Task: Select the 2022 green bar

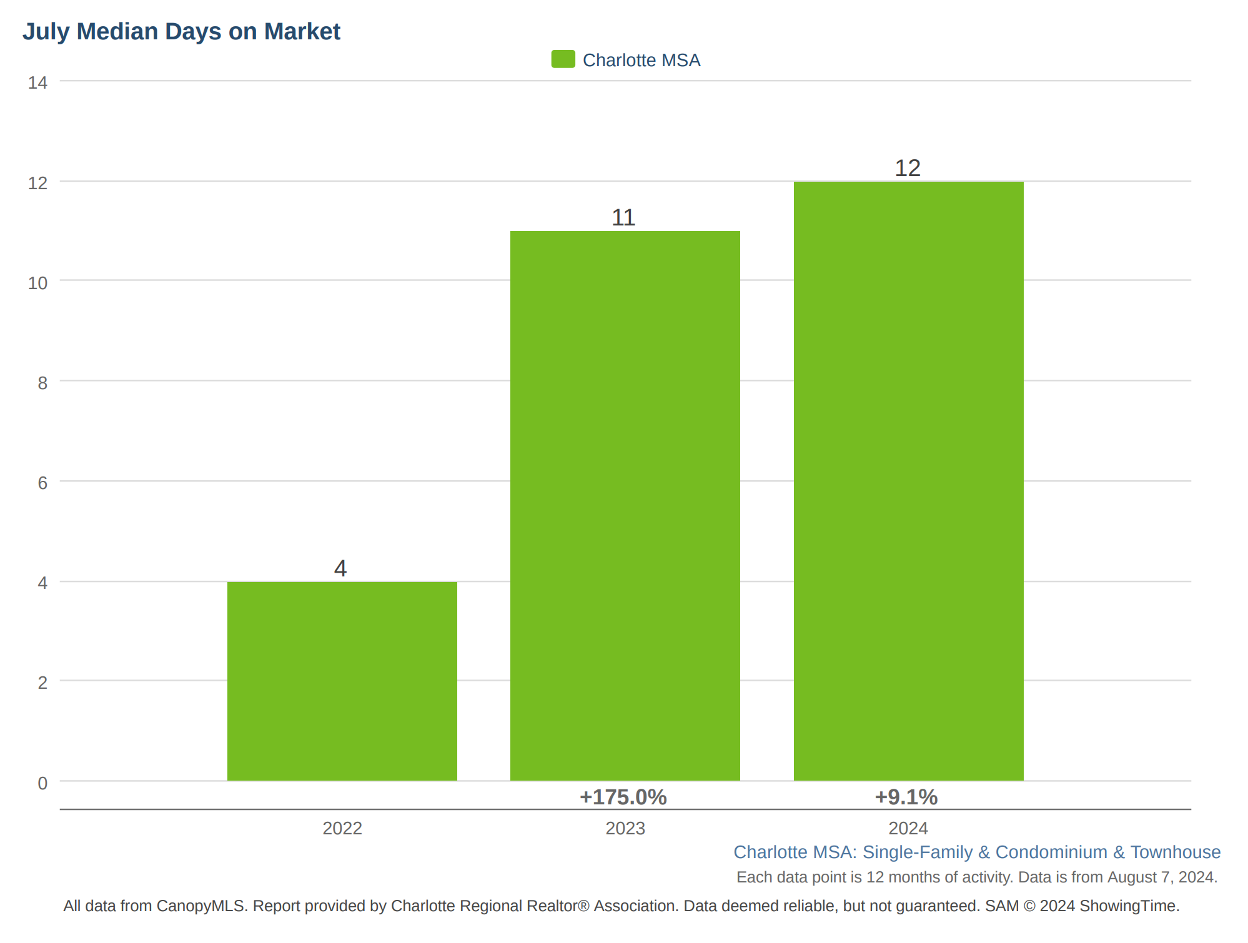Action: pos(342,681)
